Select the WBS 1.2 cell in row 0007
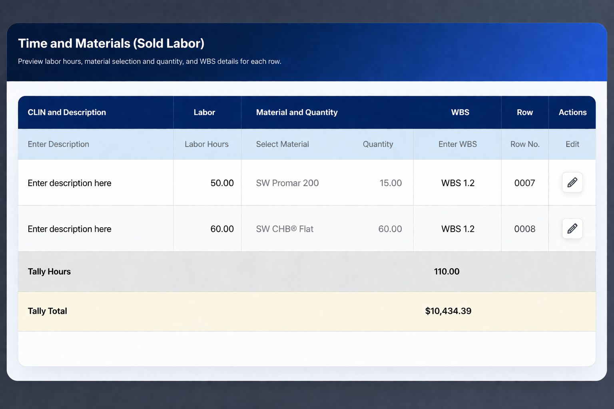 pos(457,183)
